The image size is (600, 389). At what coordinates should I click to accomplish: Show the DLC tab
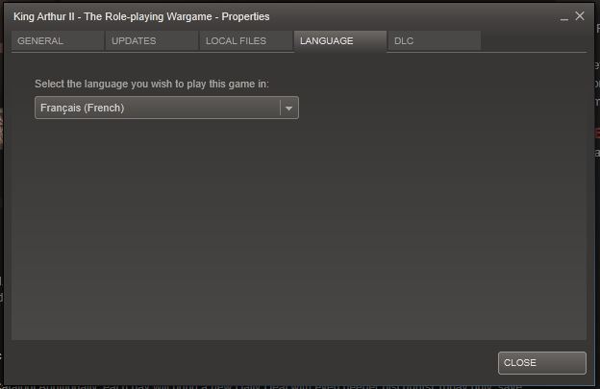tap(435, 41)
